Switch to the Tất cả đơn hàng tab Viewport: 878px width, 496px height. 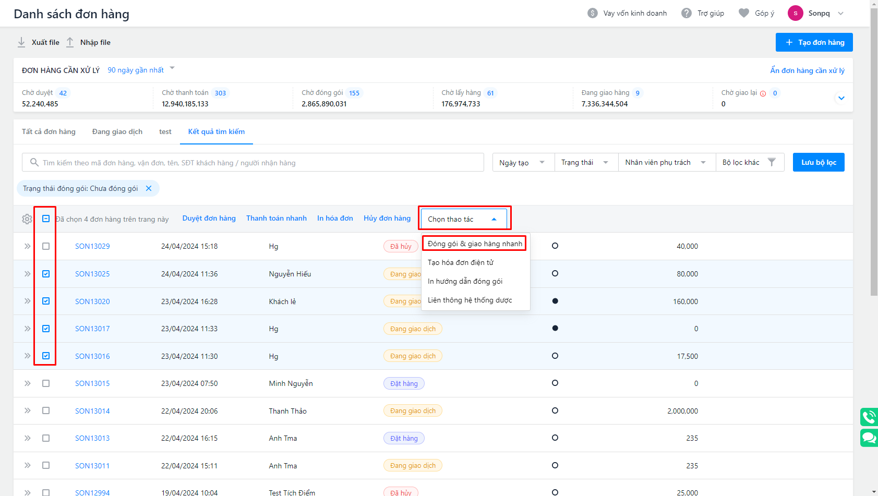(49, 131)
